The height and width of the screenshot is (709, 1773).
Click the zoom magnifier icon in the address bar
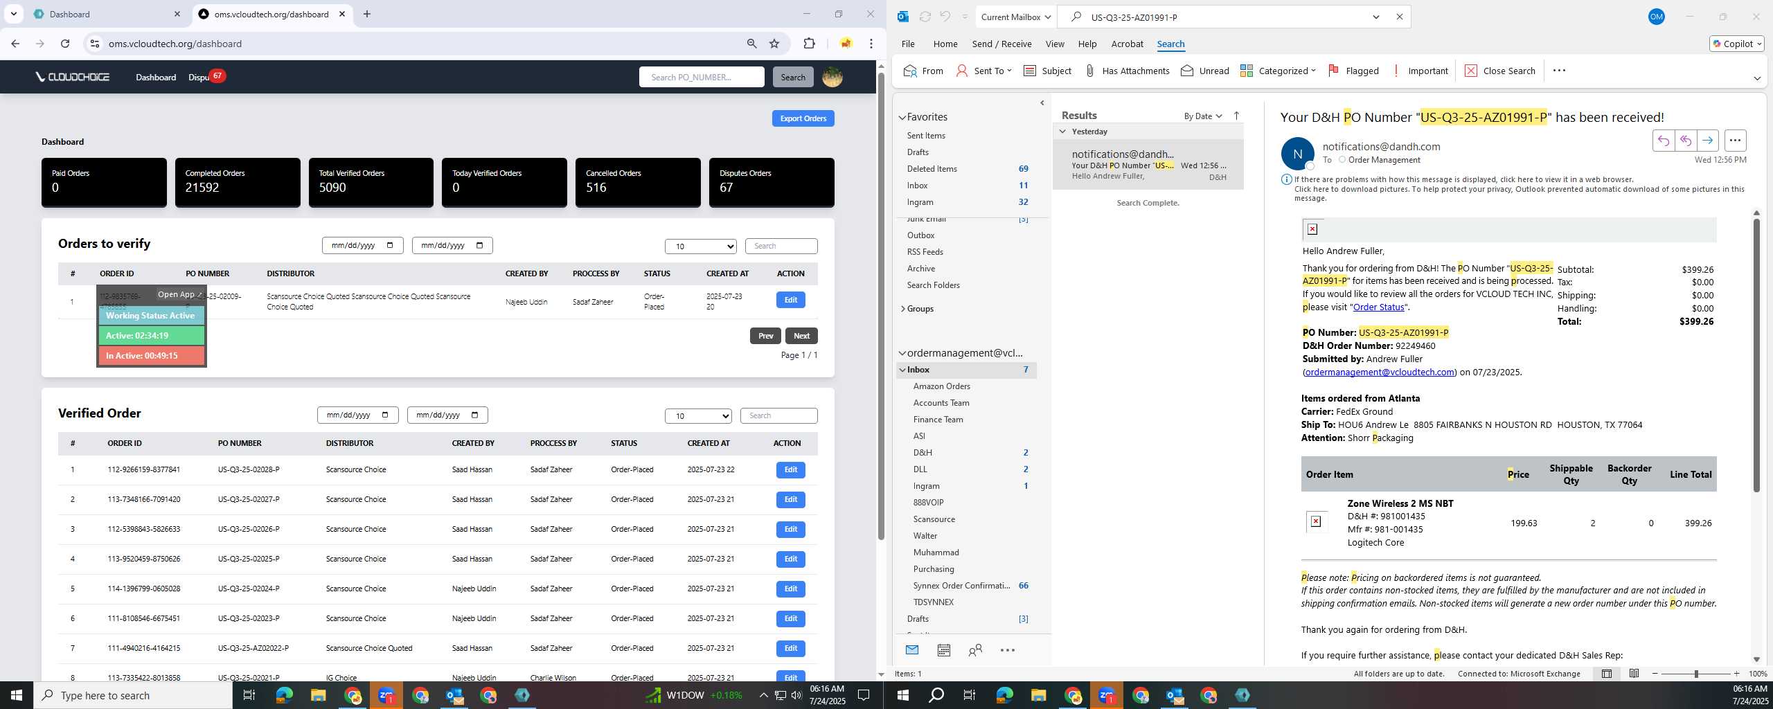pyautogui.click(x=751, y=44)
